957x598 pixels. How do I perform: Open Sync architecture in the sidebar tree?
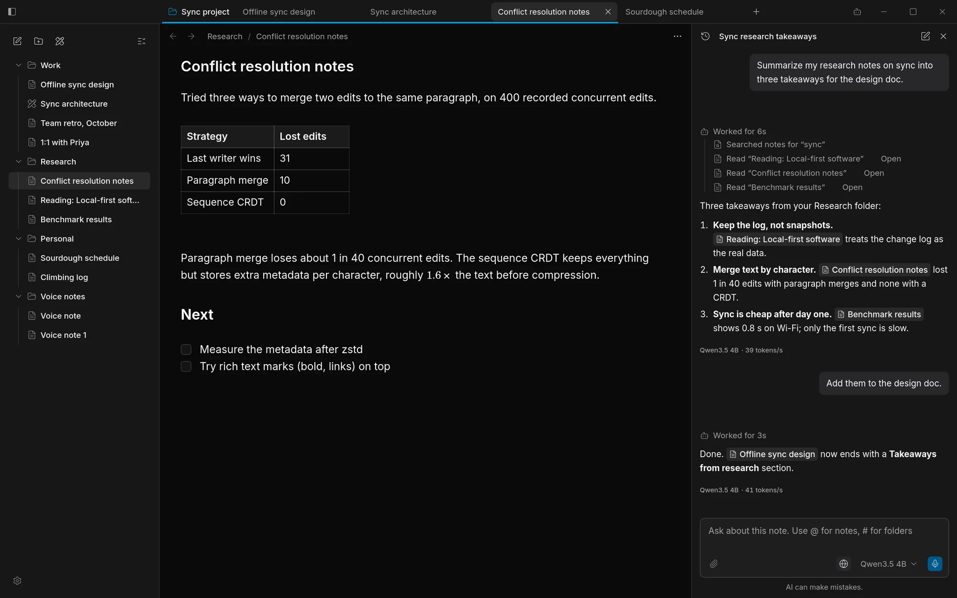(79, 104)
